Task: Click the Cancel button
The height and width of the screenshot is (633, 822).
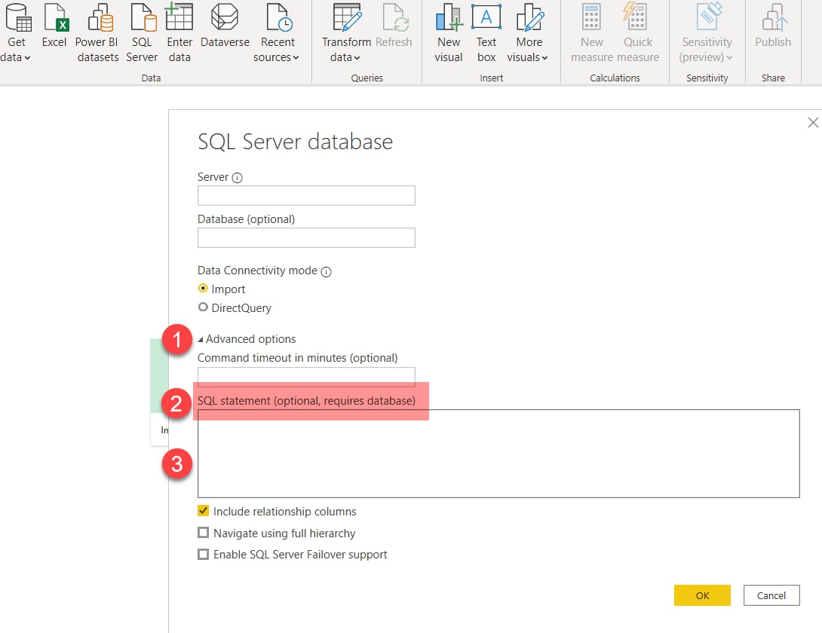Action: 771,595
